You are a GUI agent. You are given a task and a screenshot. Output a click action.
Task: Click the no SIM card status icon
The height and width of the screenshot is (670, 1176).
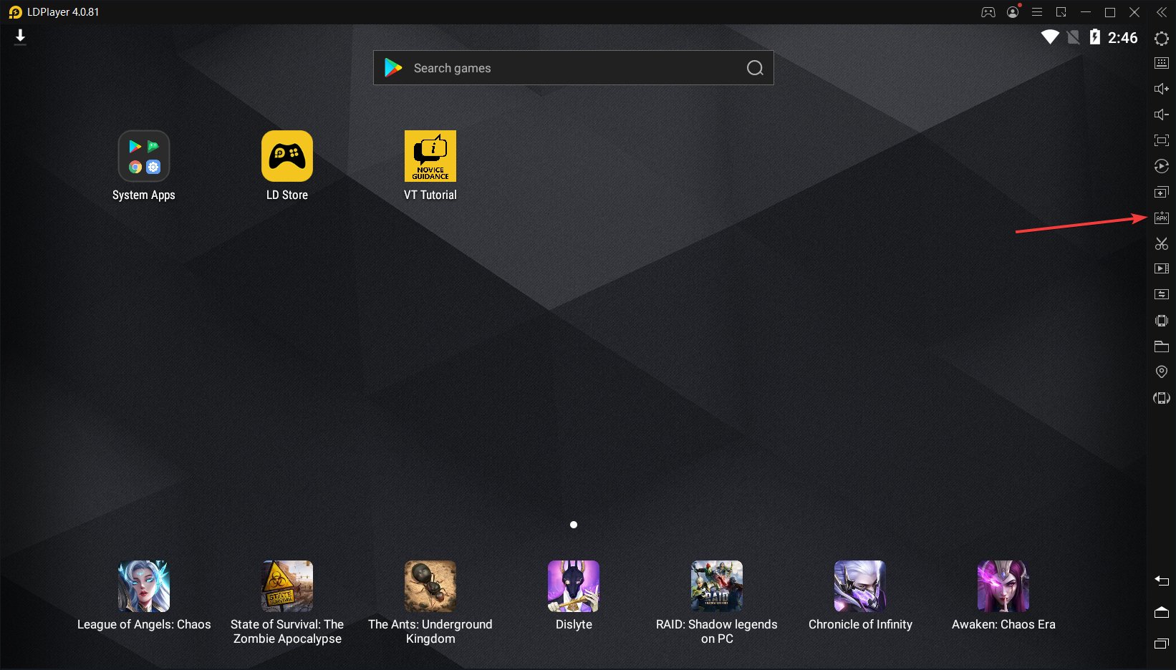coord(1073,37)
